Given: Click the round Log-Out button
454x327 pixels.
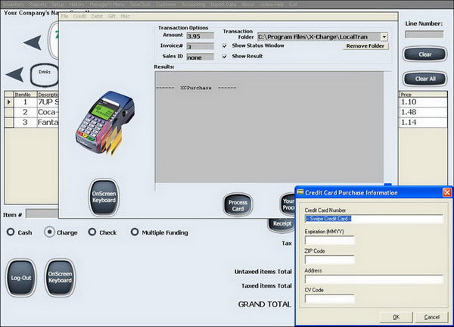Looking at the screenshot, I should [x=21, y=278].
